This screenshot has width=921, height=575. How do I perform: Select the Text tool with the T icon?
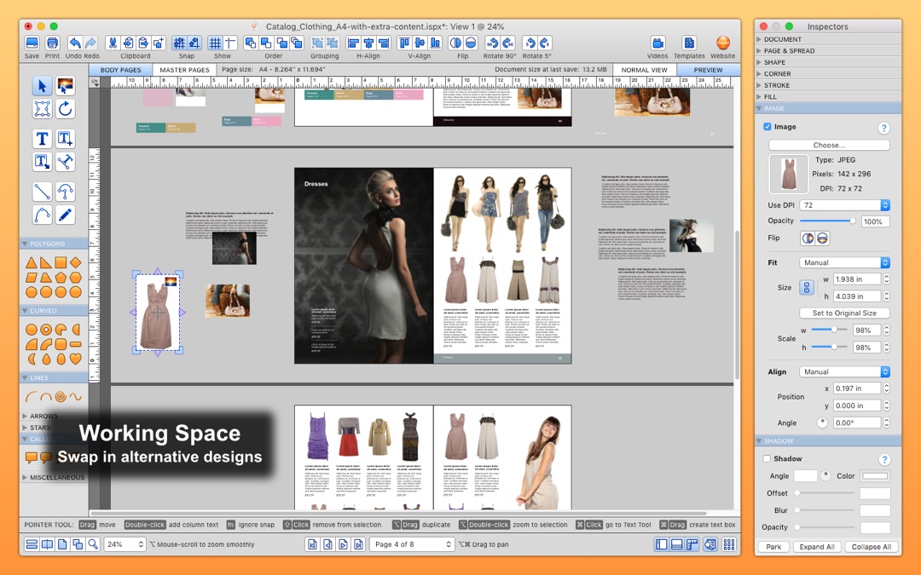click(42, 139)
